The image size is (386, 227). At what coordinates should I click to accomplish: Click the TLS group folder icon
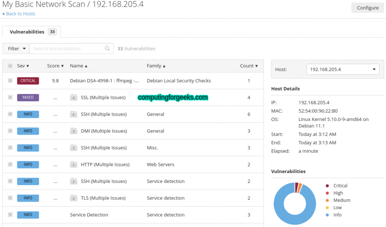click(74, 198)
